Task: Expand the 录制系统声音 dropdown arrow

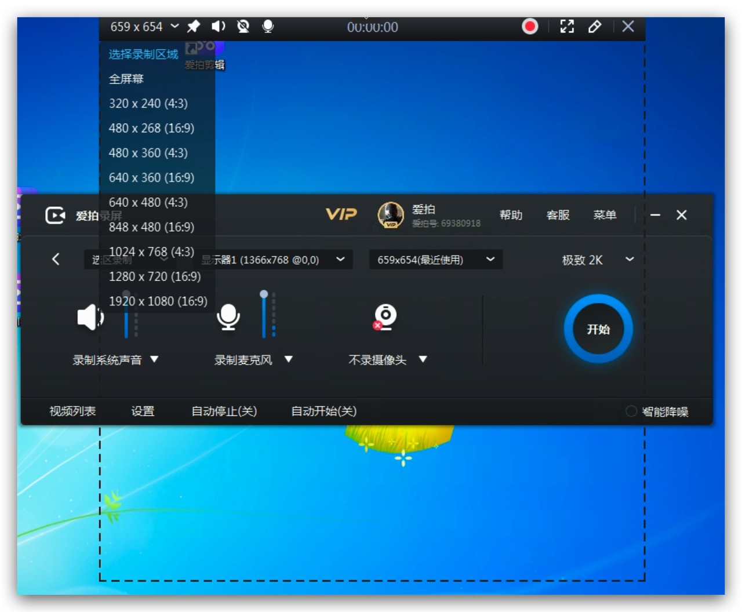Action: (x=154, y=359)
